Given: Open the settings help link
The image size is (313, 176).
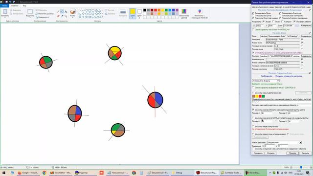Looking at the screenshot, I should coord(289,76).
